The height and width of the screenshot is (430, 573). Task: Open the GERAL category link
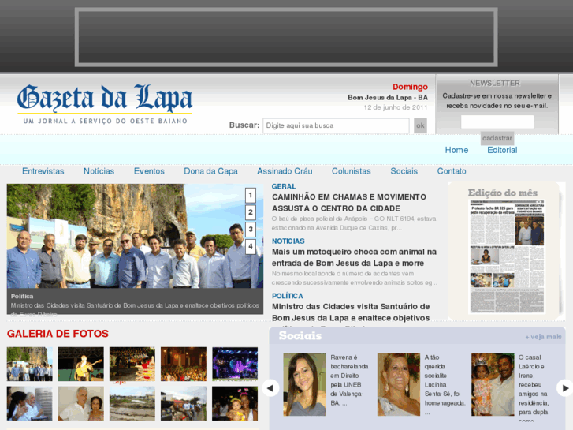[284, 186]
